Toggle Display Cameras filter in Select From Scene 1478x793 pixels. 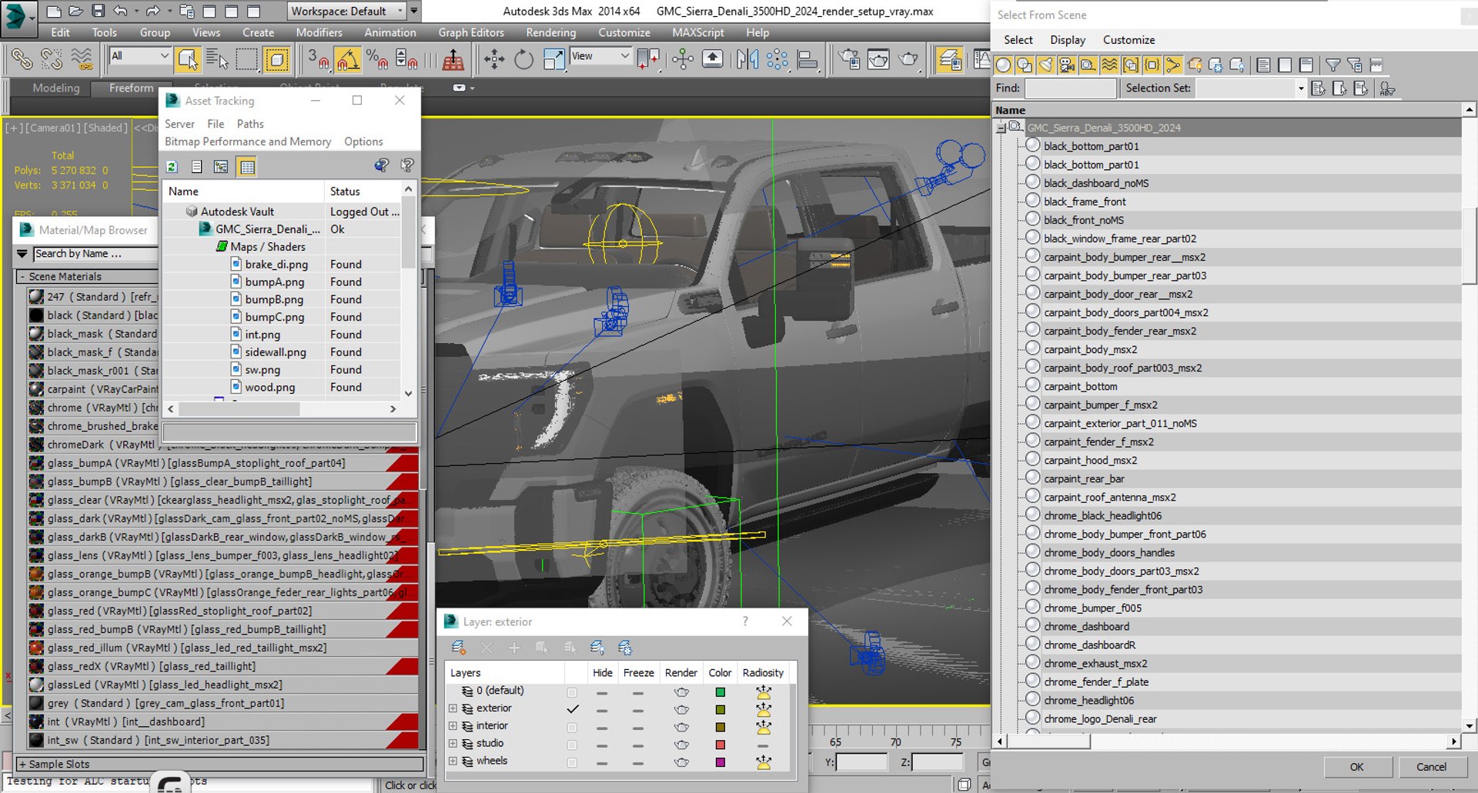coord(1067,65)
